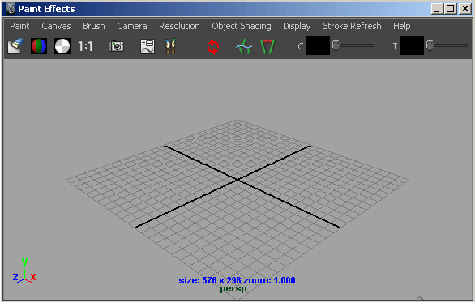Click the camera snapshot icon

tap(117, 46)
